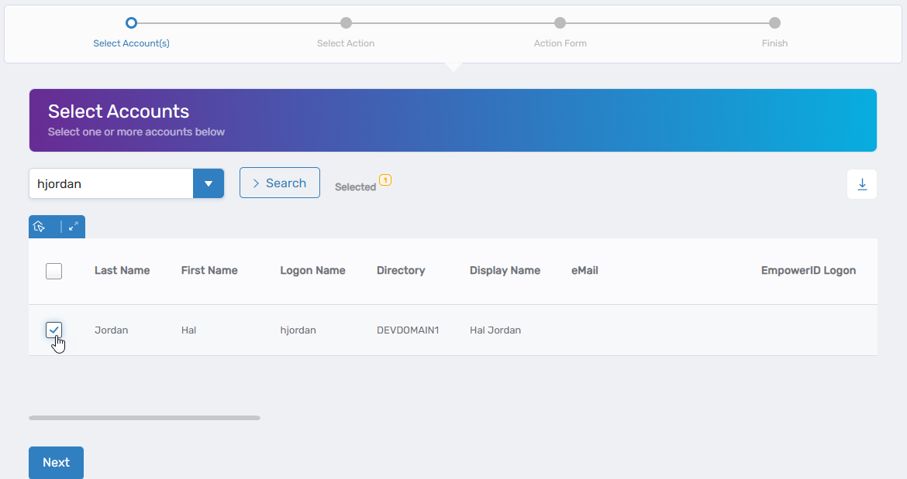907x479 pixels.
Task: Click the Search button
Action: tap(280, 183)
